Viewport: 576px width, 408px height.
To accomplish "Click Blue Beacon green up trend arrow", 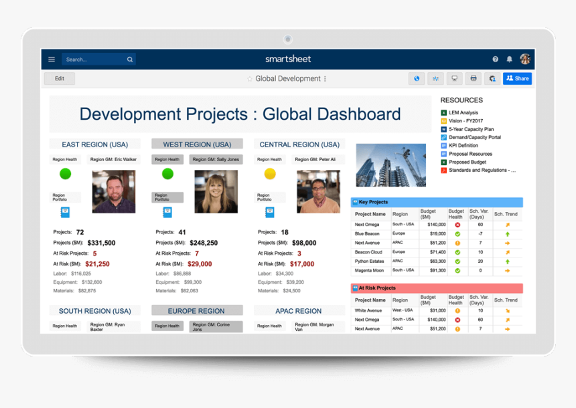I will (x=507, y=233).
